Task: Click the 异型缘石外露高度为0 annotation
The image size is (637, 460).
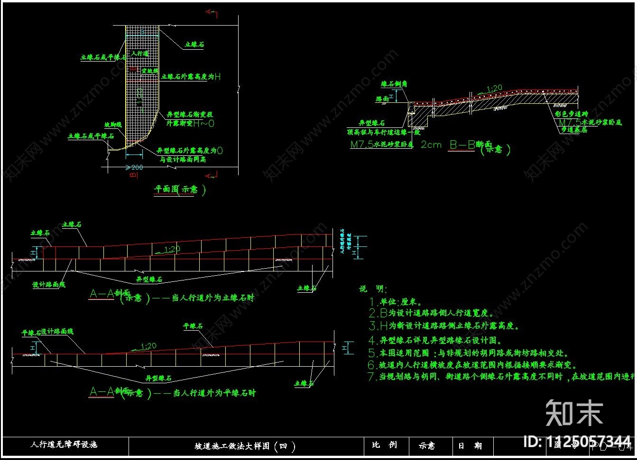Action: pyautogui.click(x=190, y=151)
